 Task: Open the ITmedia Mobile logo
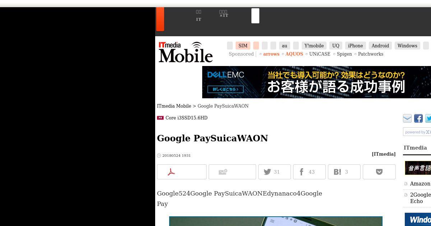[186, 52]
